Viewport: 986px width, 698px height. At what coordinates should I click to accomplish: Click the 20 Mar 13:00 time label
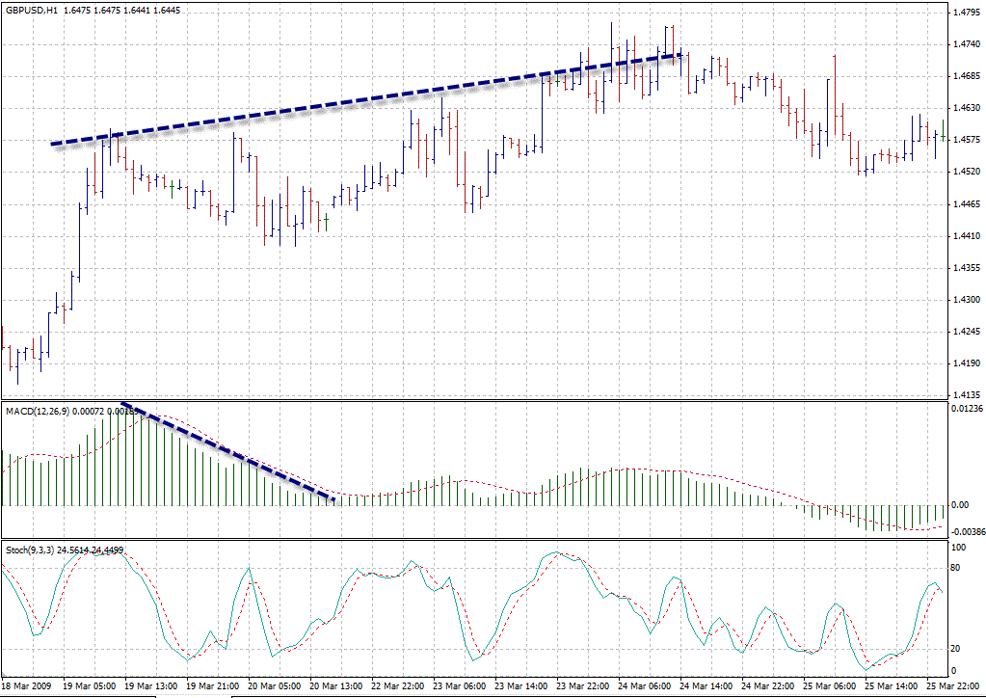click(336, 685)
